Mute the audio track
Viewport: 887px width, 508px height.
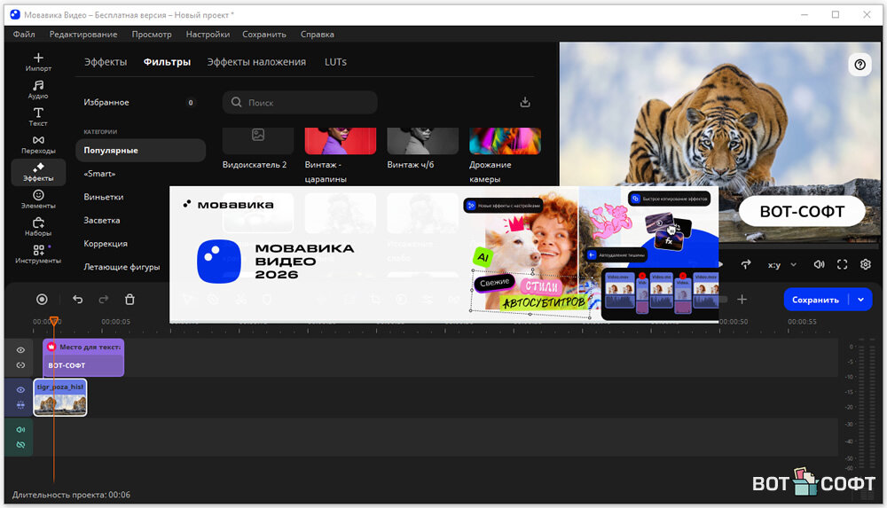(20, 430)
